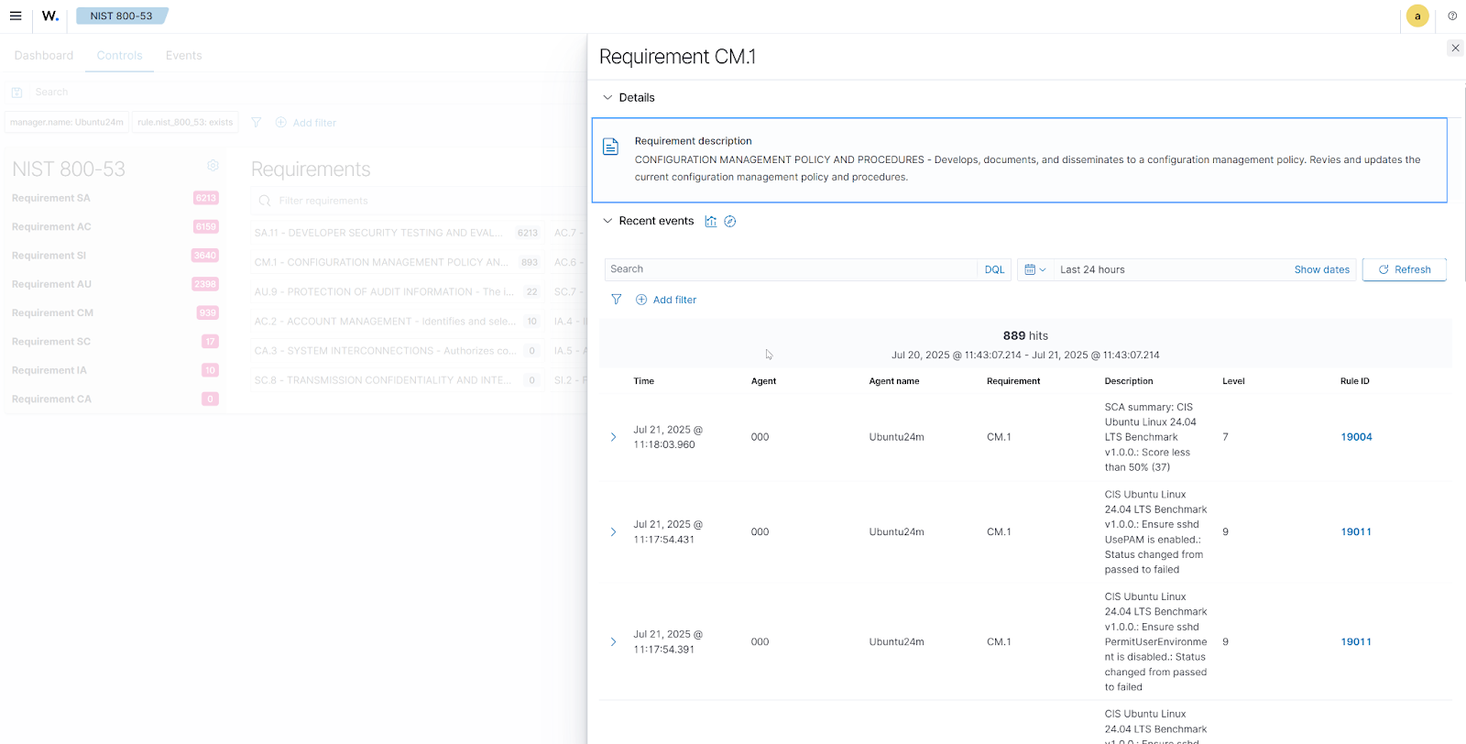
Task: Collapse the Details section
Action: coord(607,98)
